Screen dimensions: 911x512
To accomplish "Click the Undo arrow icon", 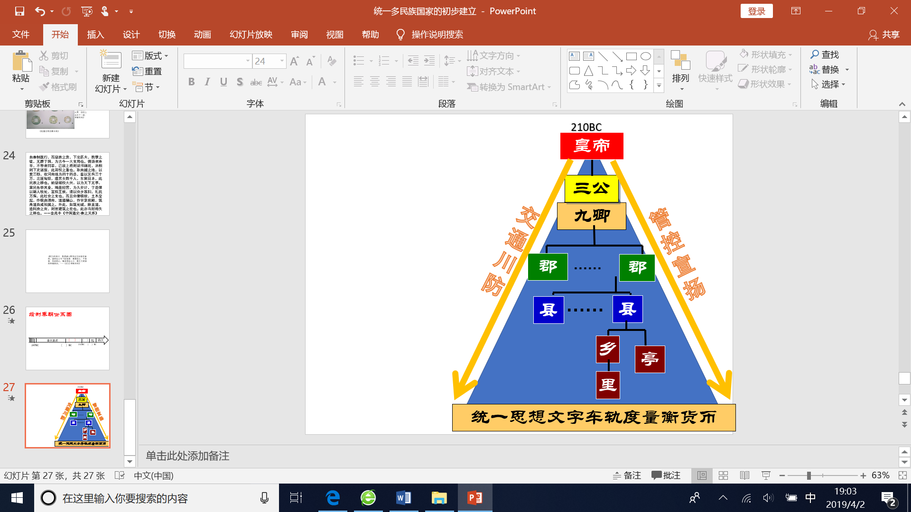I will click(x=40, y=11).
